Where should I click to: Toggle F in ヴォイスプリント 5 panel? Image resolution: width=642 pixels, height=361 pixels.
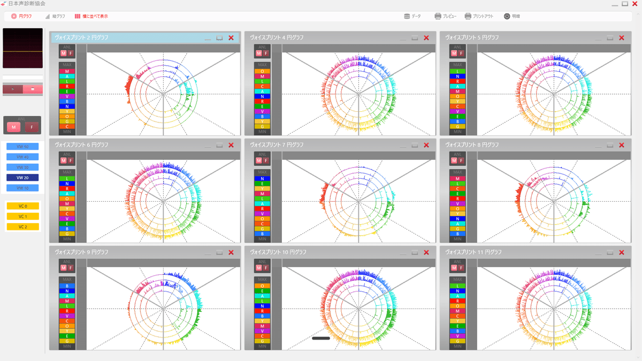pos(461,53)
